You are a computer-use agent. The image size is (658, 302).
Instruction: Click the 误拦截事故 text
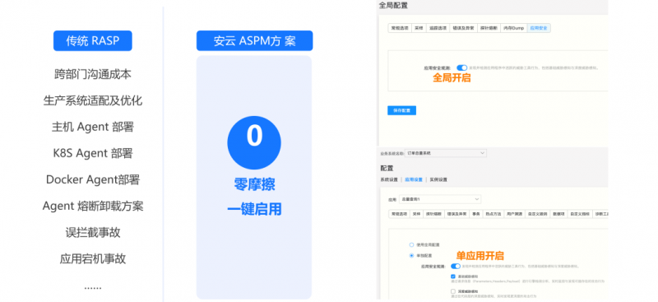pos(93,232)
